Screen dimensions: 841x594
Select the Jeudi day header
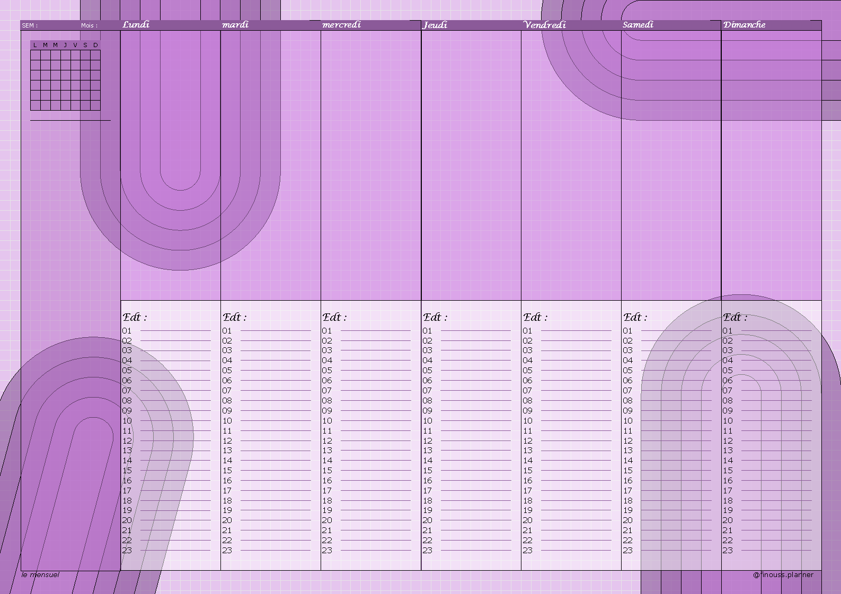click(435, 25)
